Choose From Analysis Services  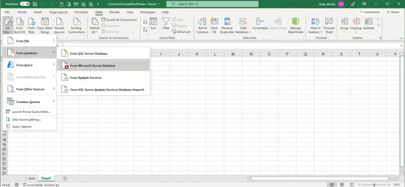[103, 77]
